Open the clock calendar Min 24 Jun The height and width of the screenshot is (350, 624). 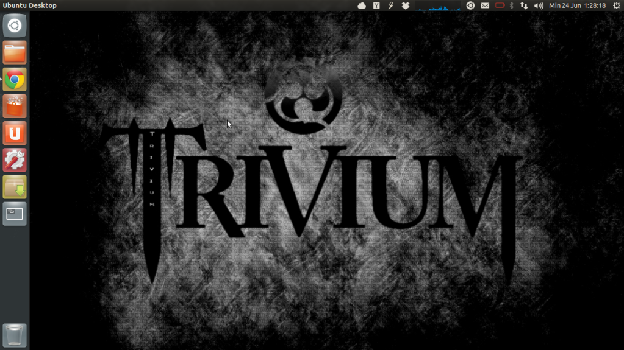coord(577,5)
